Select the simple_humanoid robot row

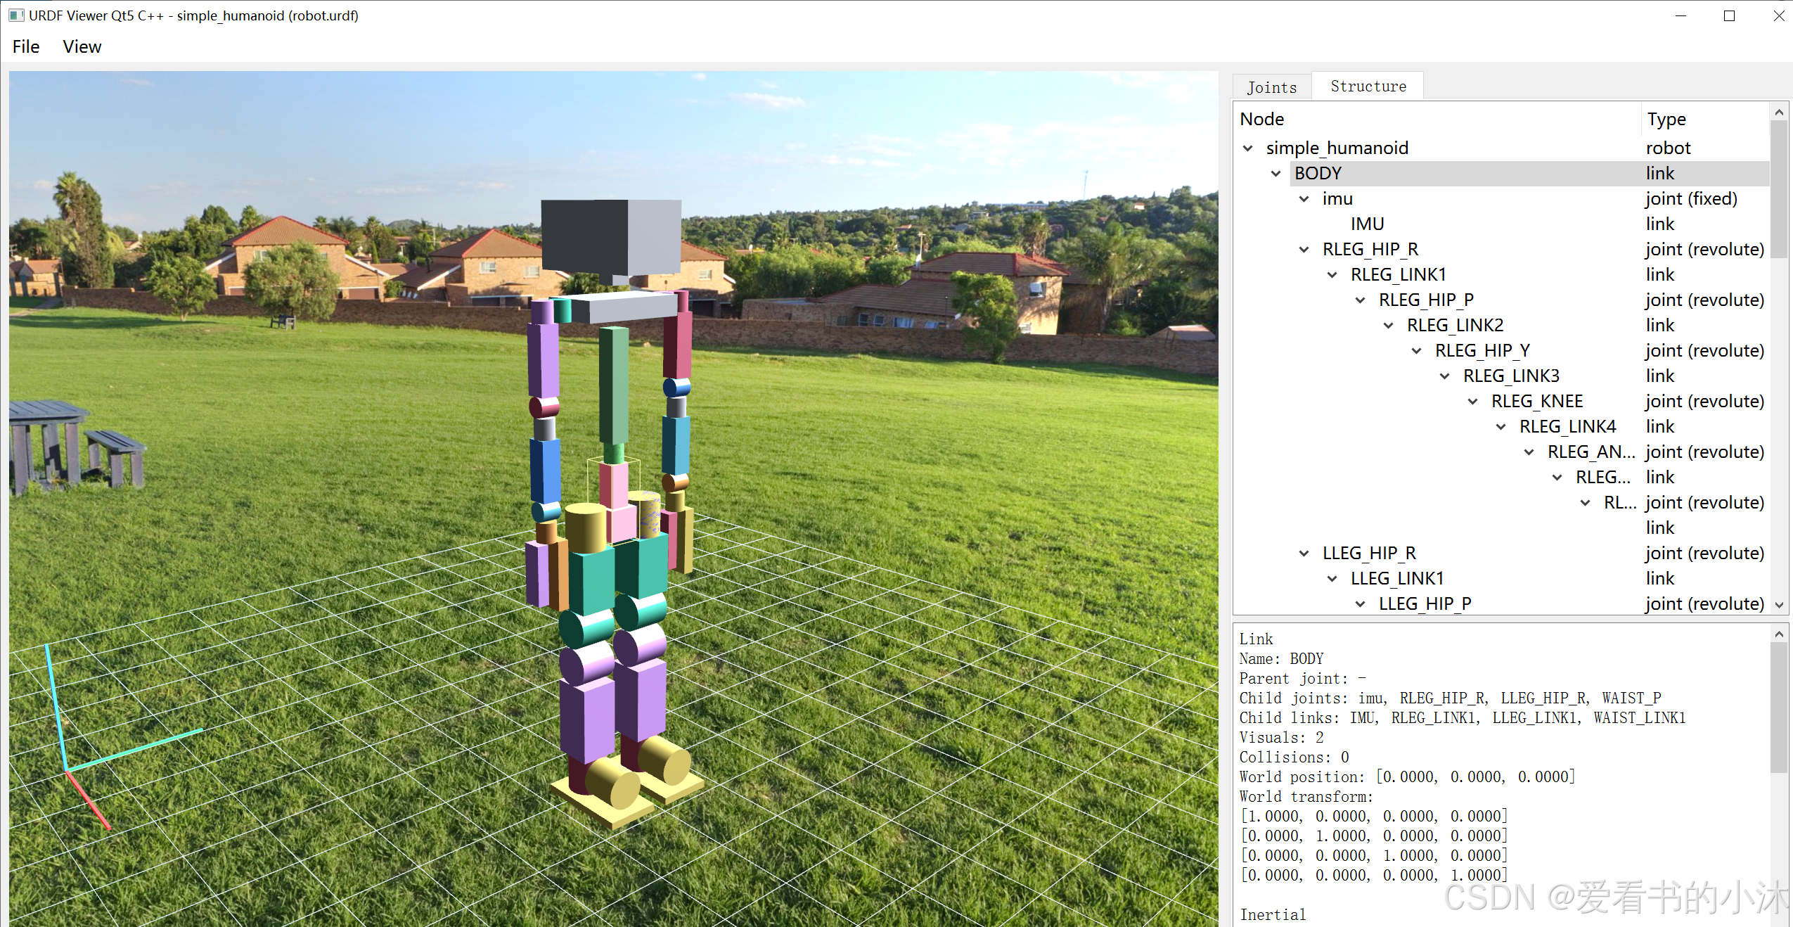(1502, 148)
